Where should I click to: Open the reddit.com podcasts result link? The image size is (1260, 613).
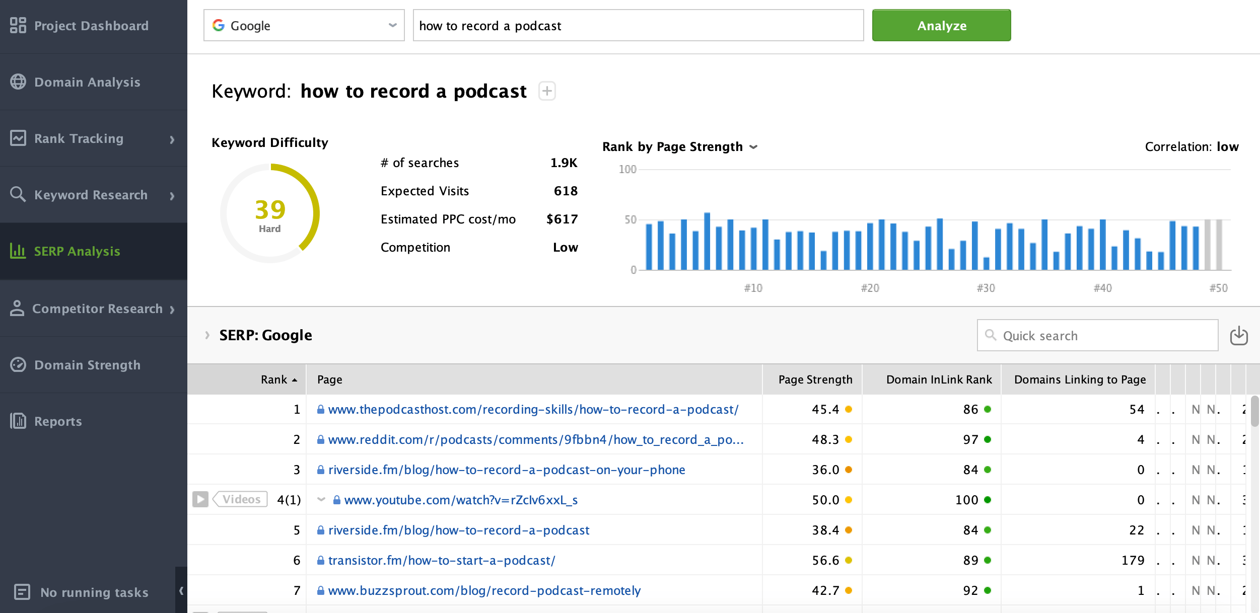pyautogui.click(x=536, y=439)
